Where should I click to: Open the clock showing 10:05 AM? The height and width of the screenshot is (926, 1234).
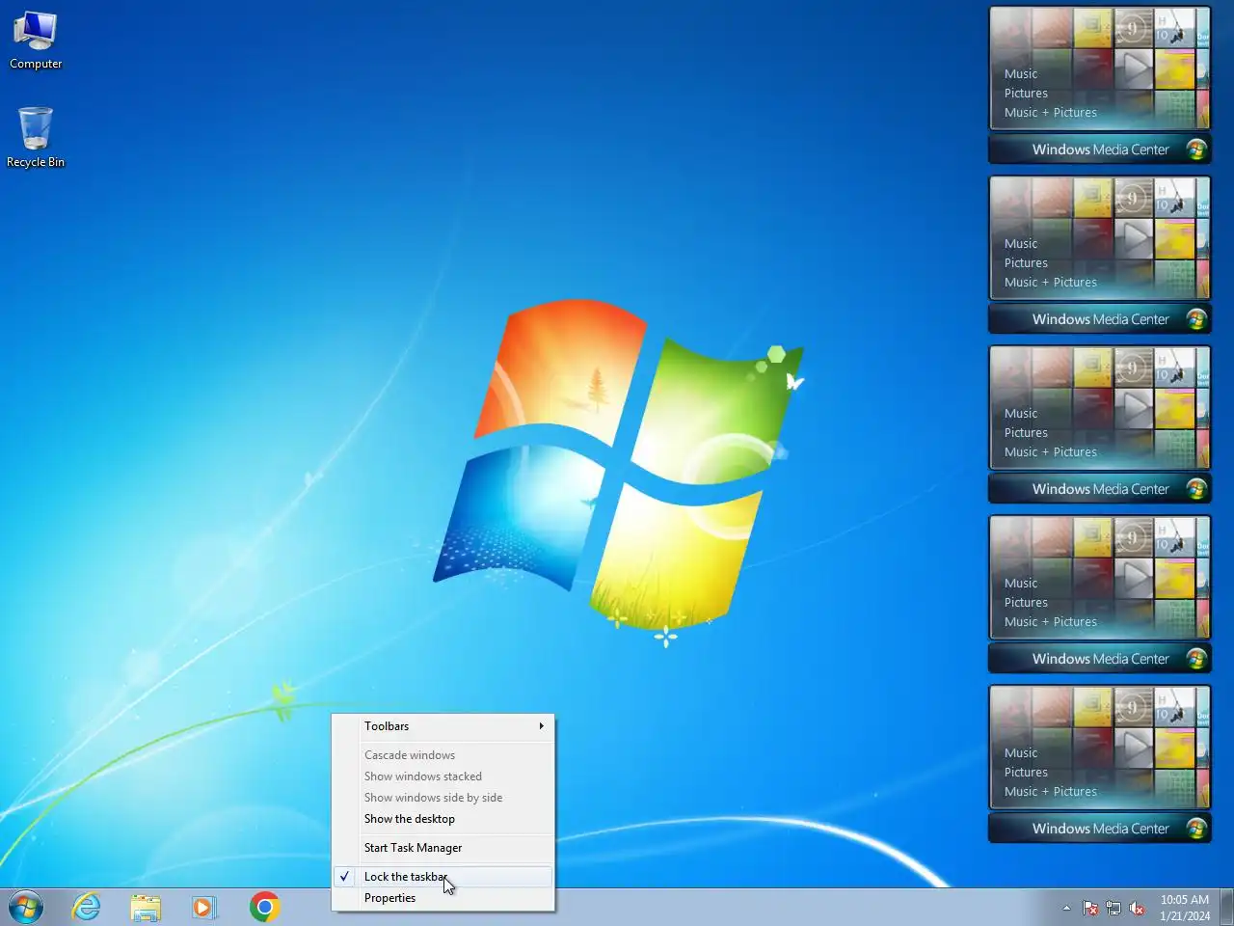click(x=1185, y=908)
